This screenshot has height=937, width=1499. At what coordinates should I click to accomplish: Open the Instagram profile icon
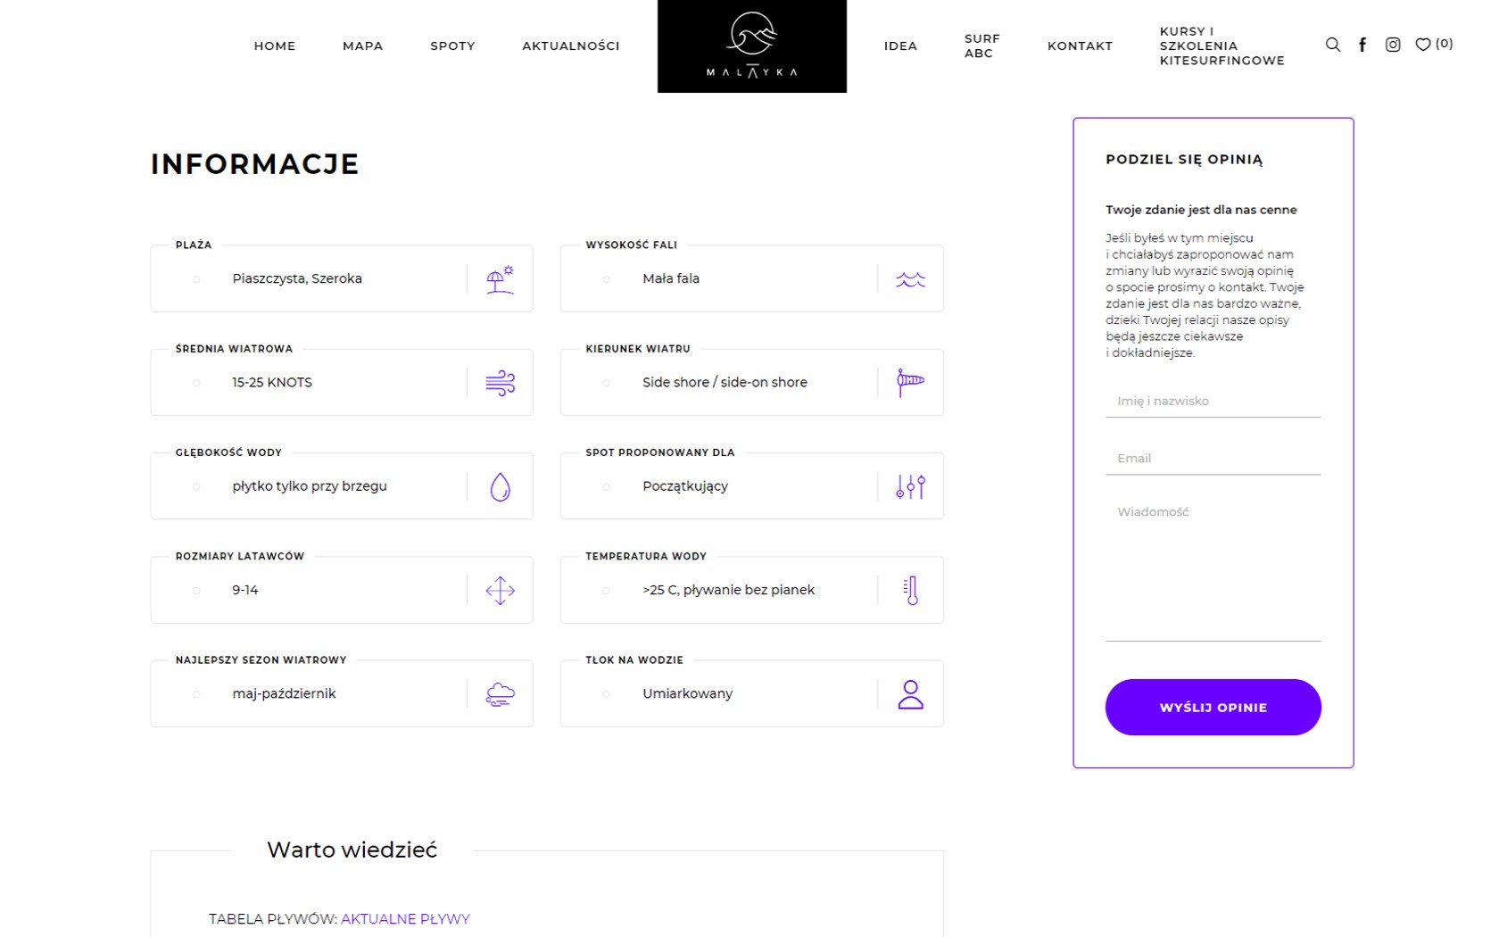coord(1393,45)
